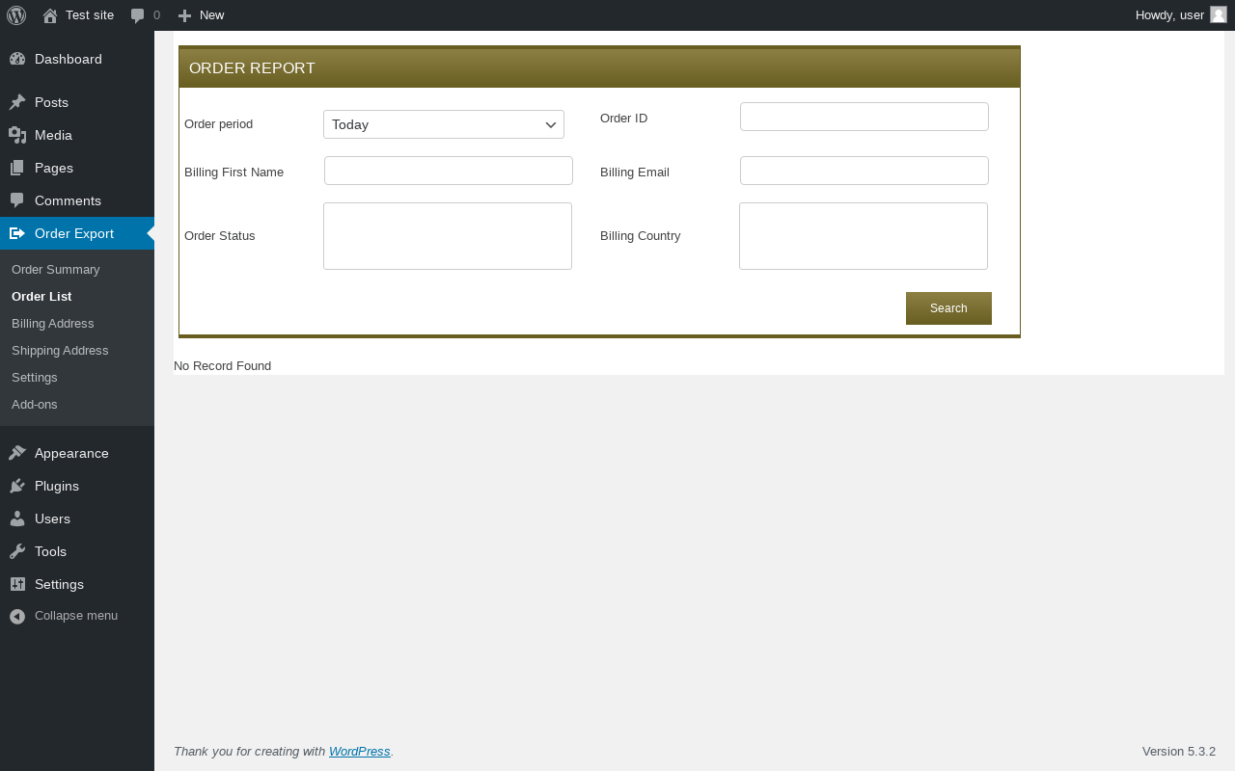Focus the Billing First Name field
Screen dimensions: 1235x771
click(x=449, y=171)
